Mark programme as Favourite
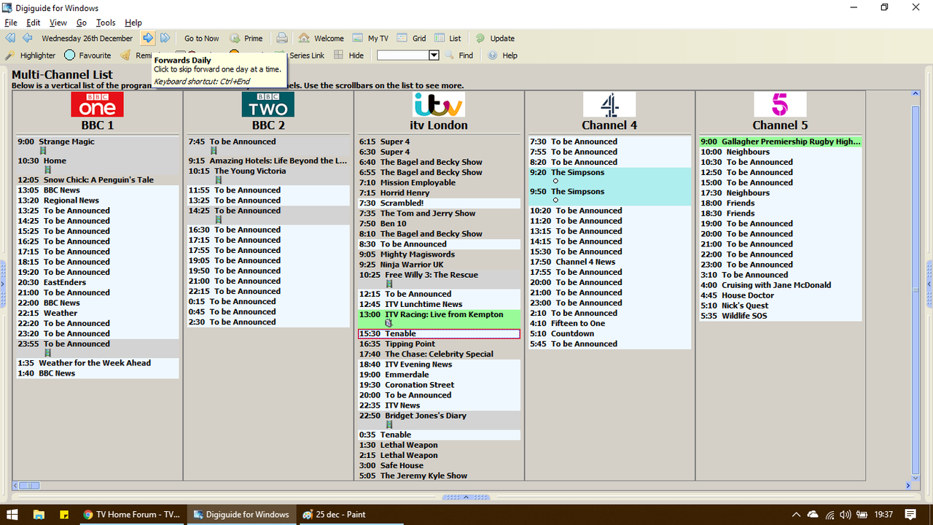Screen dimensions: 933x525 [x=87, y=55]
